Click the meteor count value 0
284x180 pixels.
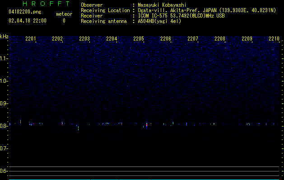pyautogui.click(x=64, y=21)
